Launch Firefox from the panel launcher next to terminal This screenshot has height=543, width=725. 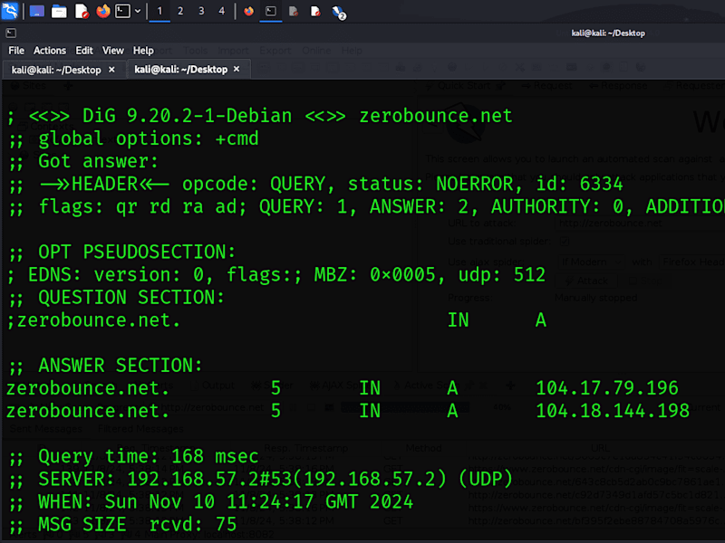(103, 11)
